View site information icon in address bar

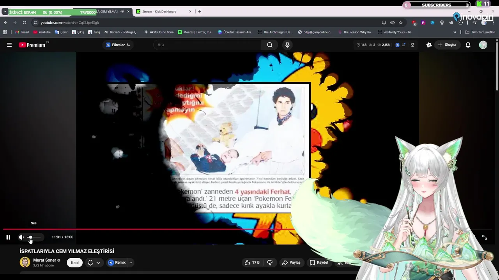tap(35, 23)
